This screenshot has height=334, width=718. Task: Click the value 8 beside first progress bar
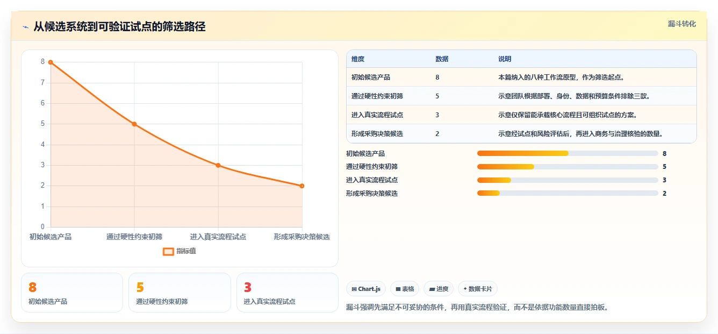click(665, 153)
